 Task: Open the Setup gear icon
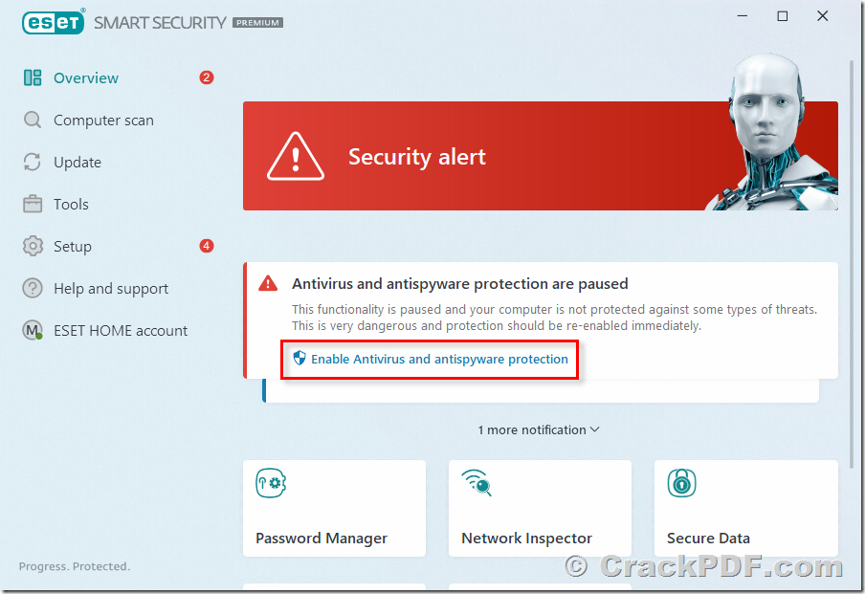(x=33, y=246)
